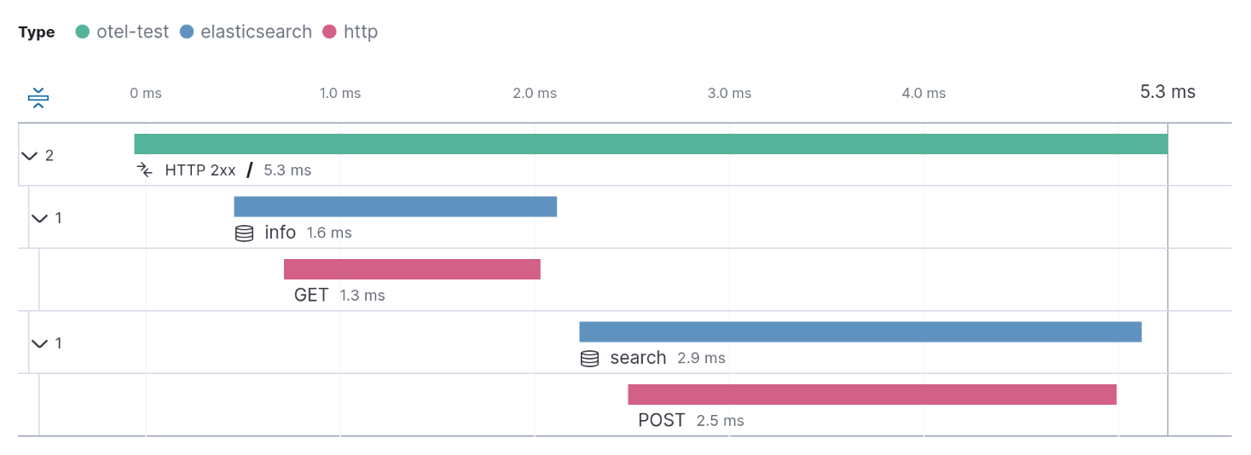Click the pink http legend dot
This screenshot has height=455, width=1251.
[329, 32]
